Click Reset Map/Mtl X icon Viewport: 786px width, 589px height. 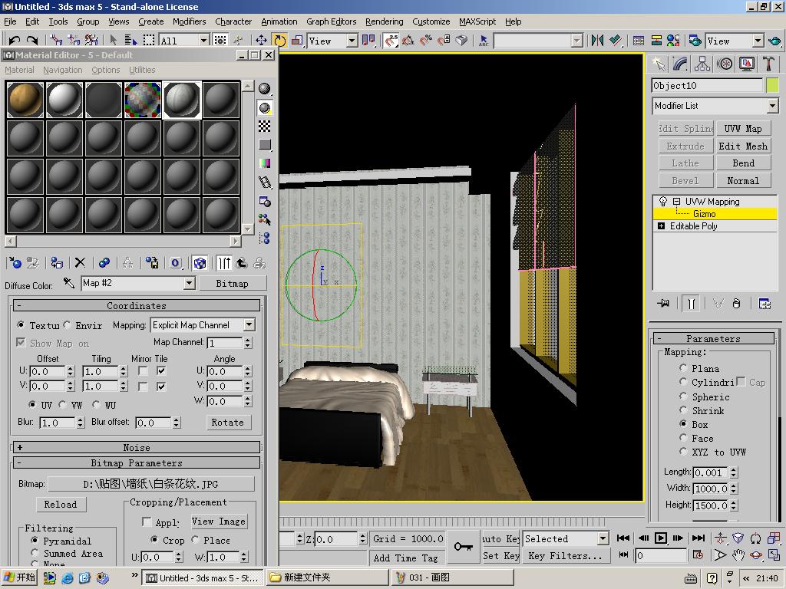click(x=80, y=262)
